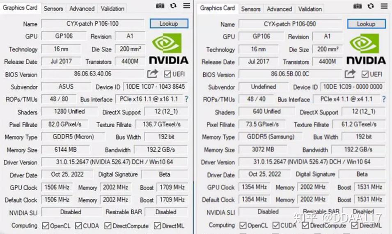The image size is (392, 234).
Task: Click Memory Size value 6144 MB
Action: tap(66, 149)
